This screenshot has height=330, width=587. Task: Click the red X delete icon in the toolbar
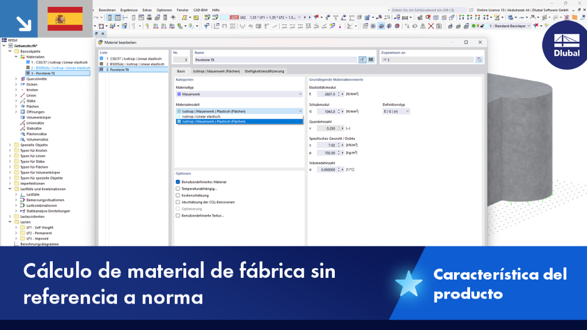[431, 26]
